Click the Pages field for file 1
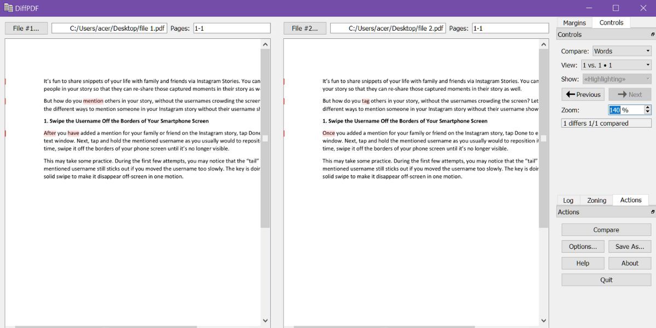 coord(232,28)
